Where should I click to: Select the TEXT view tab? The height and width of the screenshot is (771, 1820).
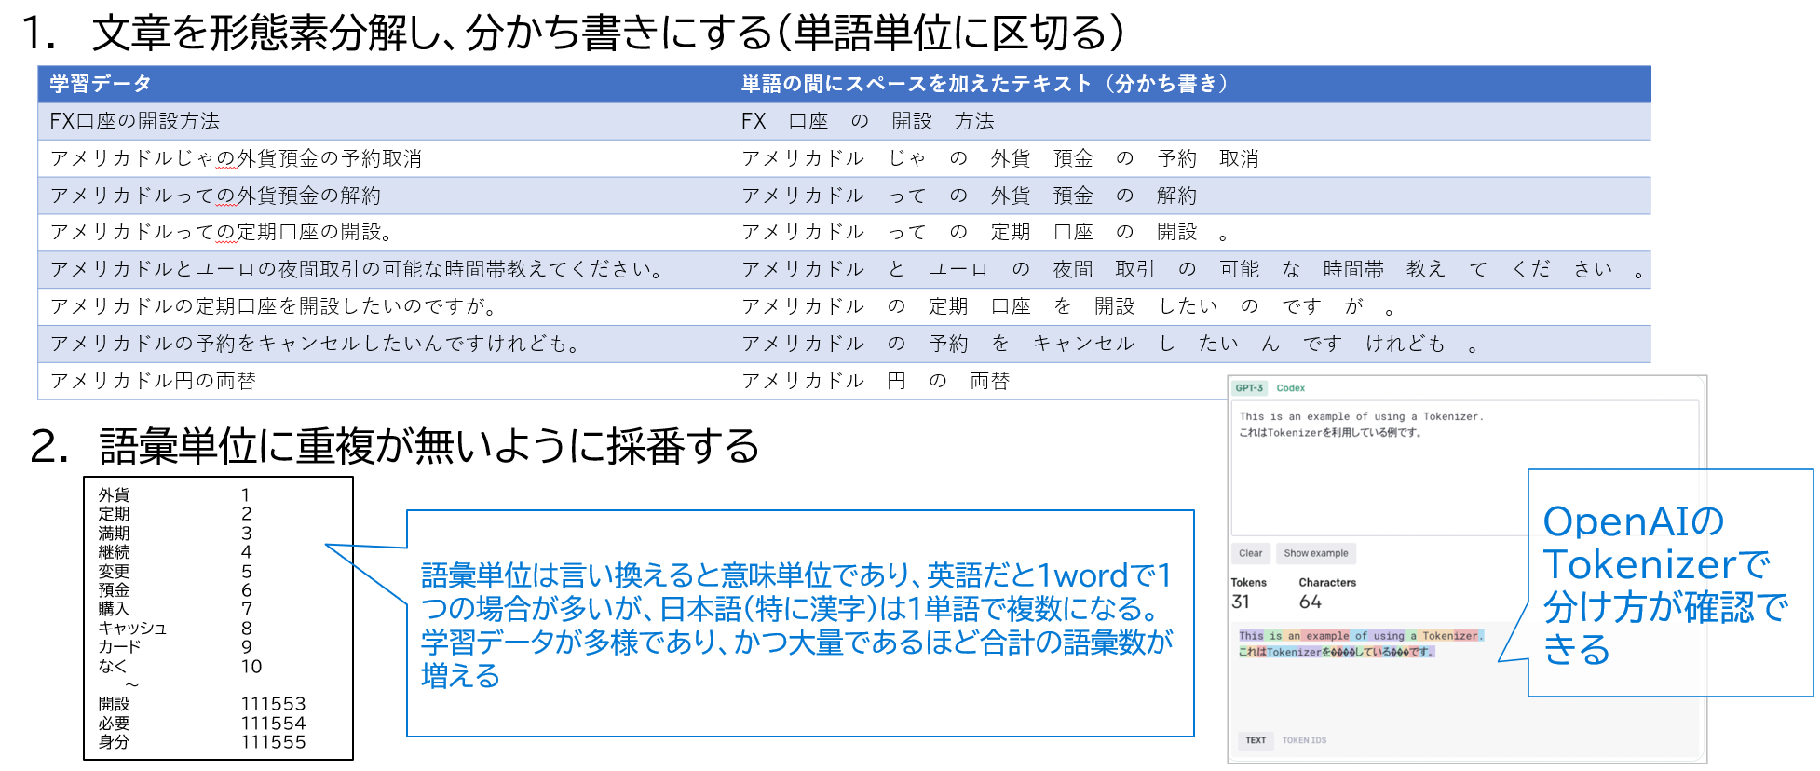(x=1256, y=740)
